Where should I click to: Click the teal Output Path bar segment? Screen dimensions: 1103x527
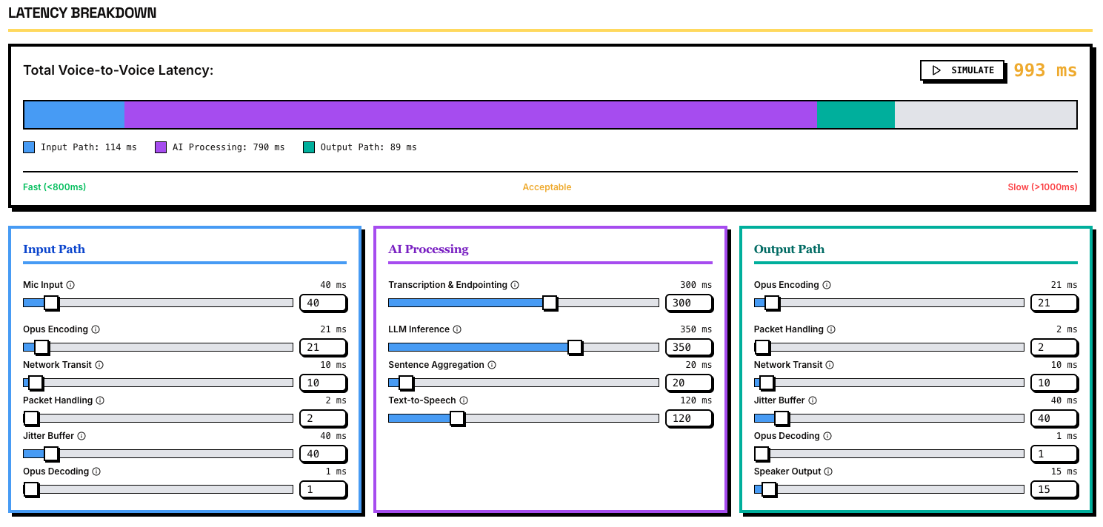click(856, 115)
